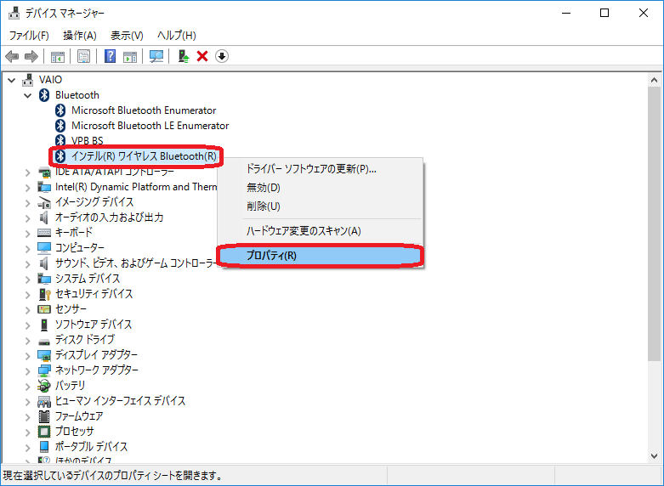This screenshot has height=486, width=664.
Task: Click the ネットワーク アダプター network icon
Action: (x=44, y=370)
